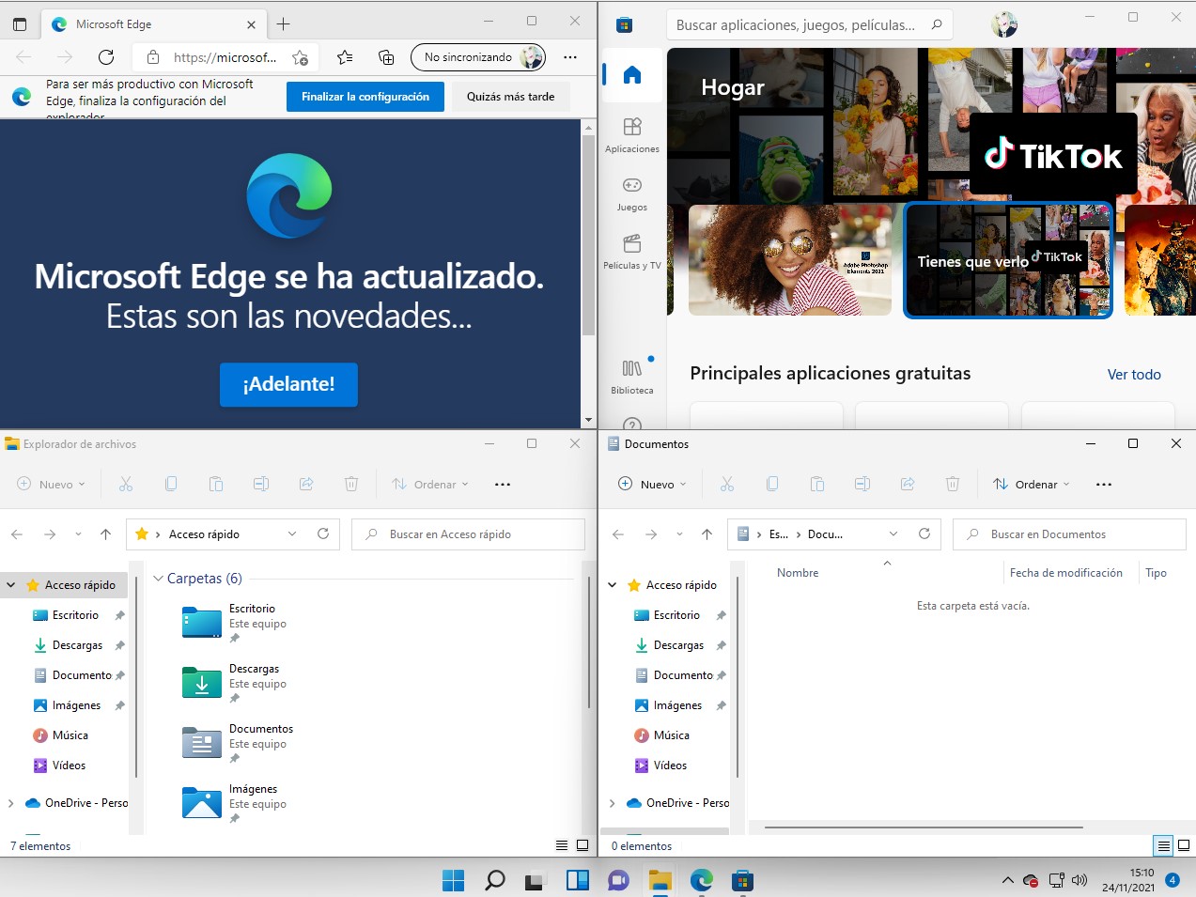Image resolution: width=1196 pixels, height=897 pixels.
Task: Click the up arrow in Documentos window
Action: pos(707,534)
